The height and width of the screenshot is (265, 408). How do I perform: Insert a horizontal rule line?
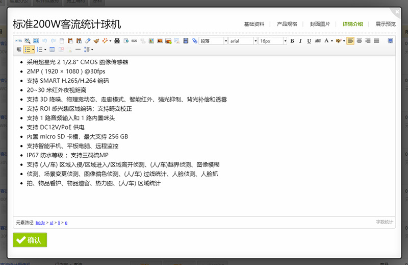[x=78, y=50]
